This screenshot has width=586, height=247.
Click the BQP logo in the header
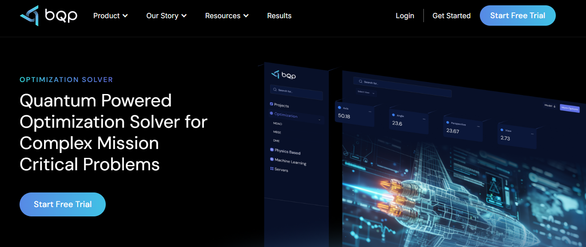[x=48, y=16]
